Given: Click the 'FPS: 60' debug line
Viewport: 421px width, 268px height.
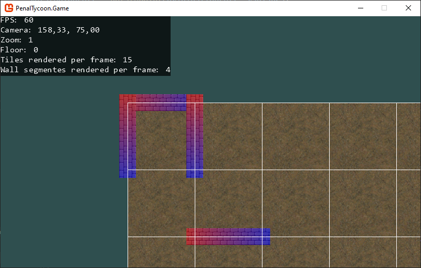Looking at the screenshot, I should pyautogui.click(x=17, y=20).
